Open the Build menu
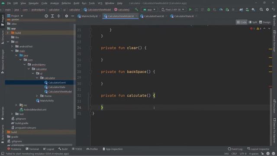The image size is (277, 156). pos(76,3)
